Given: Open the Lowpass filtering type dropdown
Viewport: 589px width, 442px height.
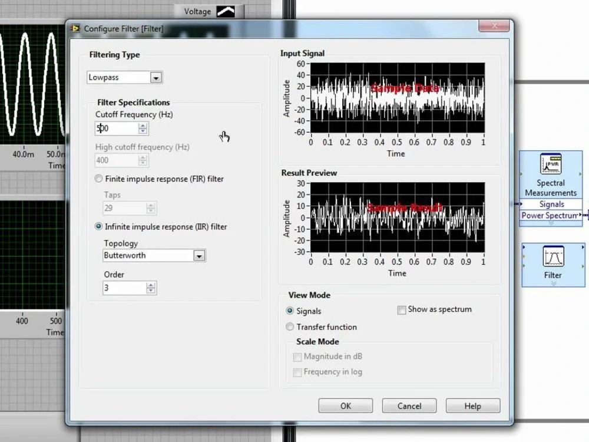Looking at the screenshot, I should coord(156,77).
